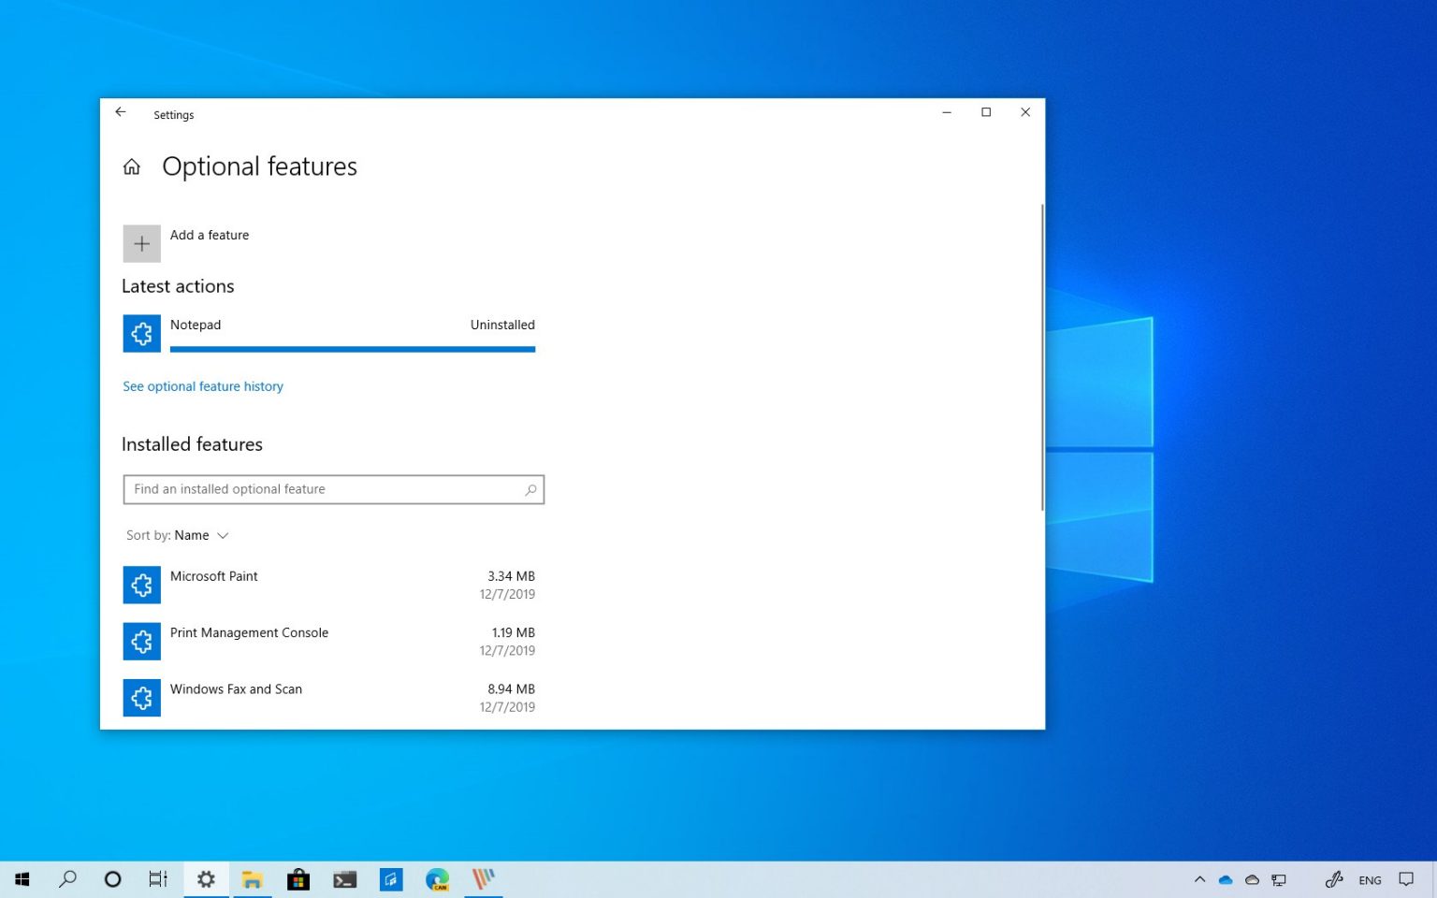Viewport: 1437px width, 898px height.
Task: Click Add a feature label
Action: 210,235
